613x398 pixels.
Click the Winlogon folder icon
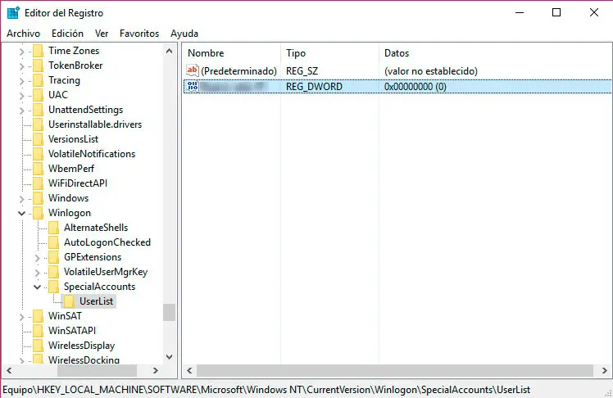(38, 213)
